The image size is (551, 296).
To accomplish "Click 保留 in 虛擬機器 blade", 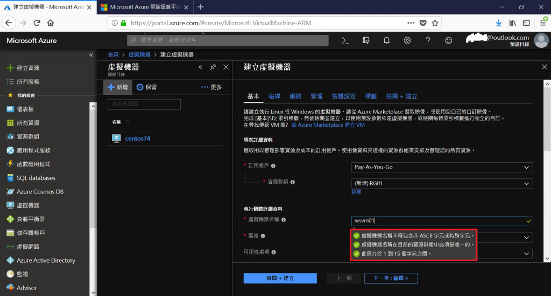I will tap(146, 88).
